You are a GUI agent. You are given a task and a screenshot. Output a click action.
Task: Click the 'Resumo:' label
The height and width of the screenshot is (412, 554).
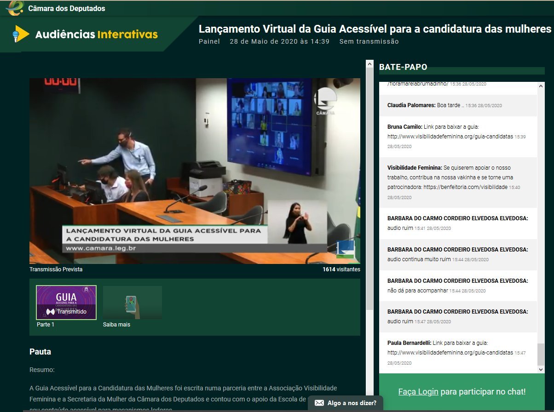(42, 370)
